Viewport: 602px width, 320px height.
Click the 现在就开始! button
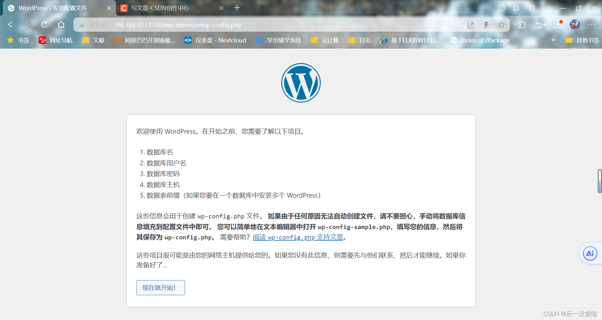[160, 287]
